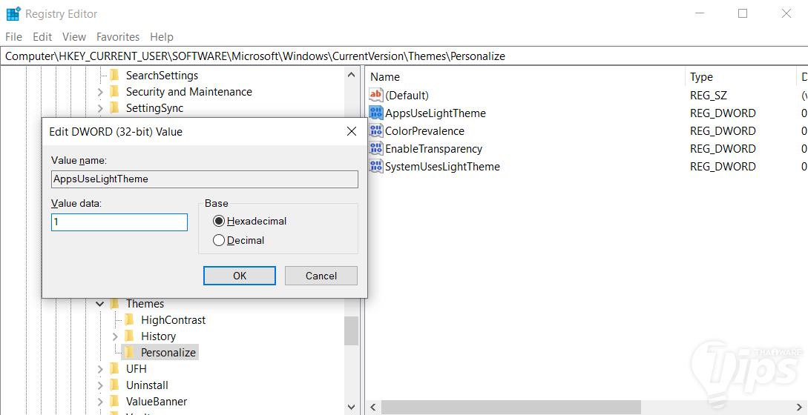Select the SettingSync key
The image size is (808, 415).
click(x=154, y=108)
